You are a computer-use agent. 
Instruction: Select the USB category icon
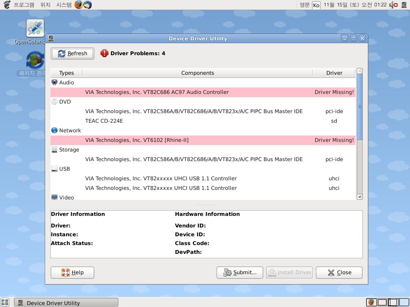click(x=54, y=169)
